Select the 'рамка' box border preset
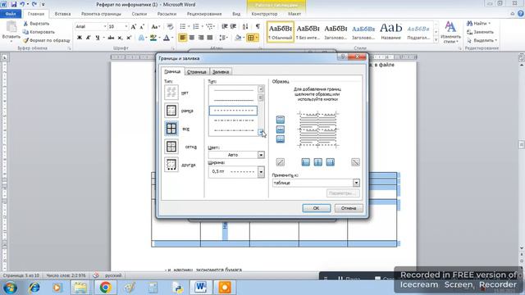 point(171,111)
